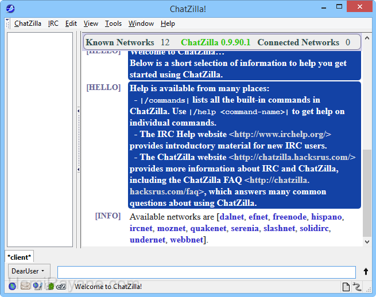Connect to the undernet network

tap(148, 240)
